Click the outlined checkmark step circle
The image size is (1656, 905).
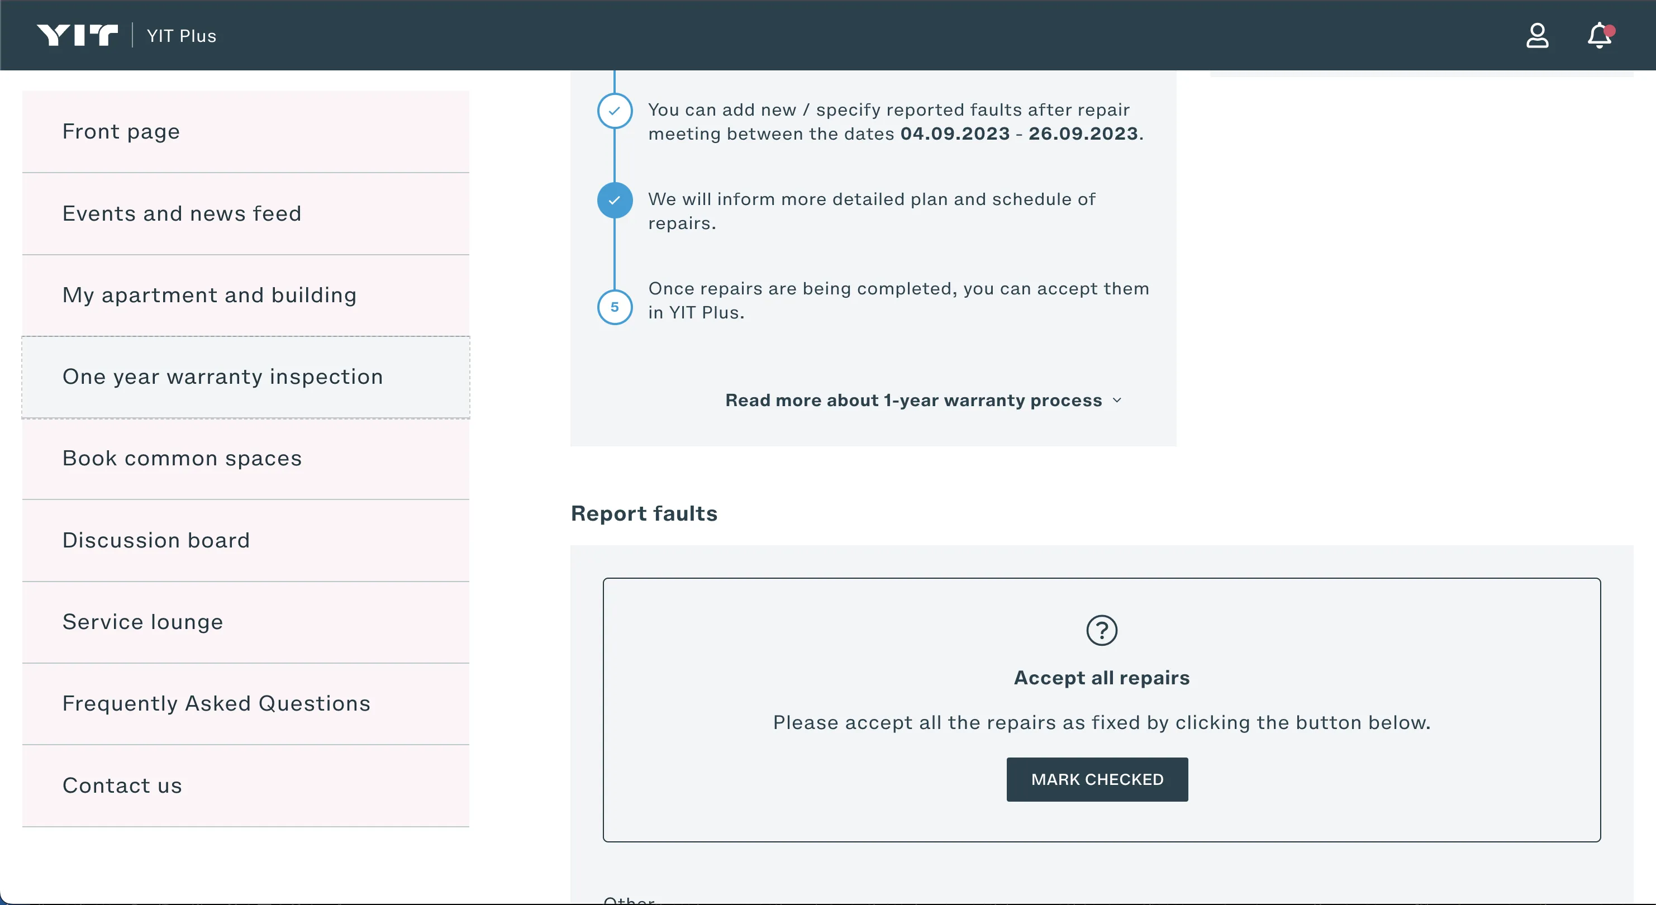click(x=615, y=111)
